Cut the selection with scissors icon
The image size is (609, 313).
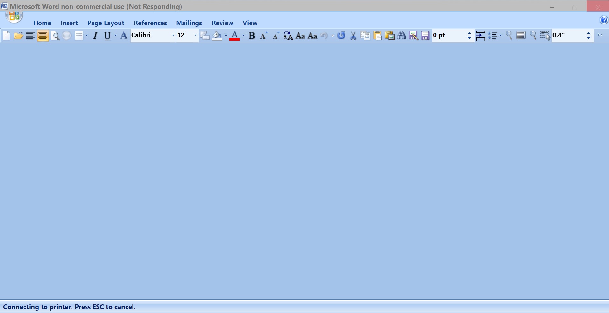(x=353, y=36)
